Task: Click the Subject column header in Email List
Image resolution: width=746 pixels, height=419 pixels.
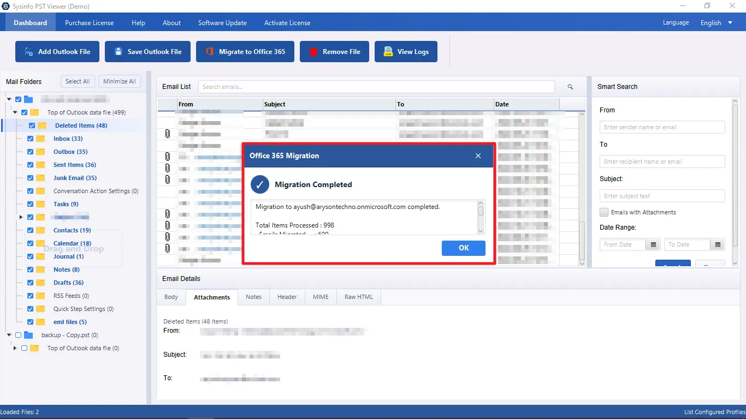Action: [x=329, y=104]
